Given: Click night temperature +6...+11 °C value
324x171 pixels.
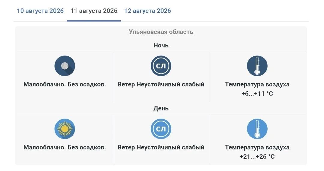Looking at the screenshot, I should pyautogui.click(x=257, y=94).
